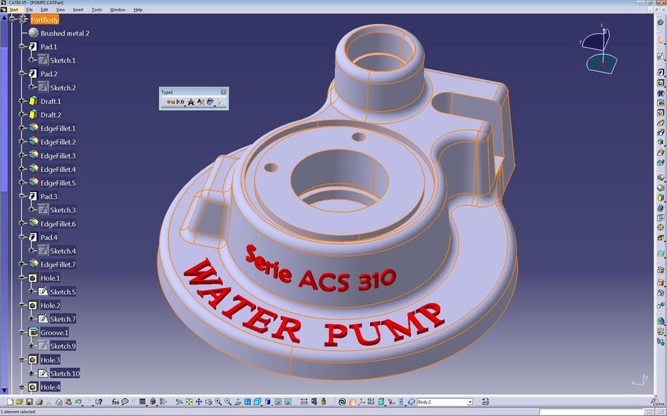Toggle Shading with Edges display mode
This screenshot has width=667, height=416.
coord(257,401)
